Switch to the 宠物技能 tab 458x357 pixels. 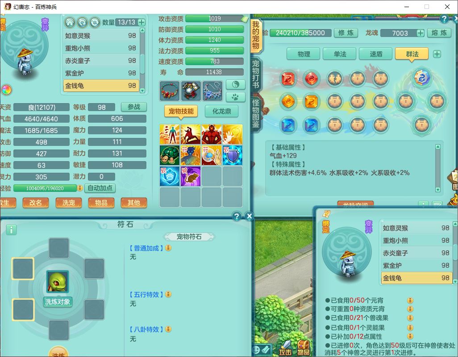[181, 111]
